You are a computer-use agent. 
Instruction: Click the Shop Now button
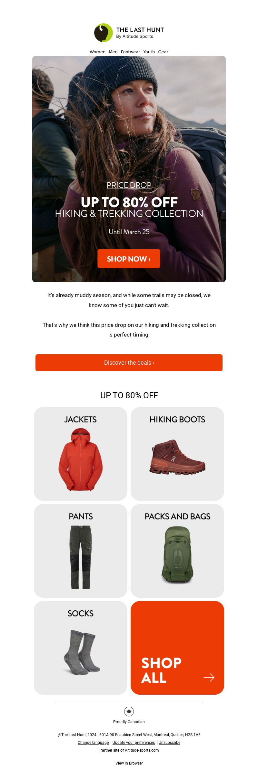[x=129, y=259]
